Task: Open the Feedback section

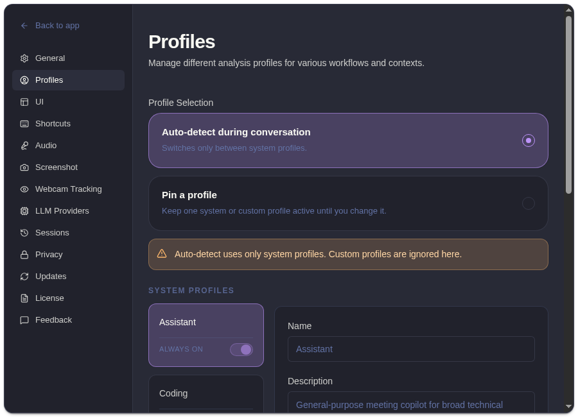Action: tap(68, 319)
